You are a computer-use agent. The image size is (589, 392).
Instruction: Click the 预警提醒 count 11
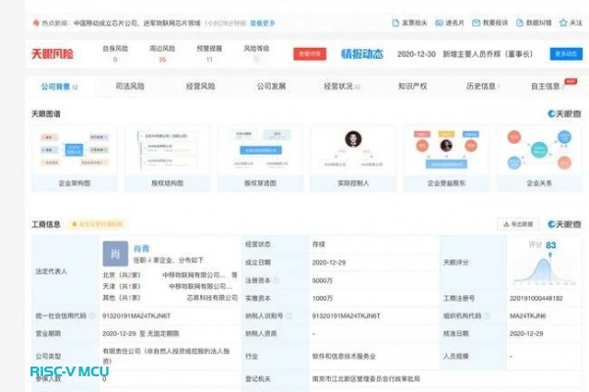(209, 59)
